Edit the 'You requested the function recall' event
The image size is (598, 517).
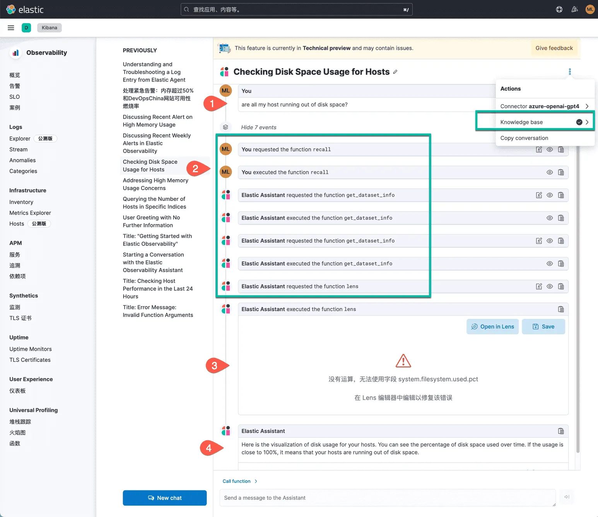pyautogui.click(x=539, y=150)
